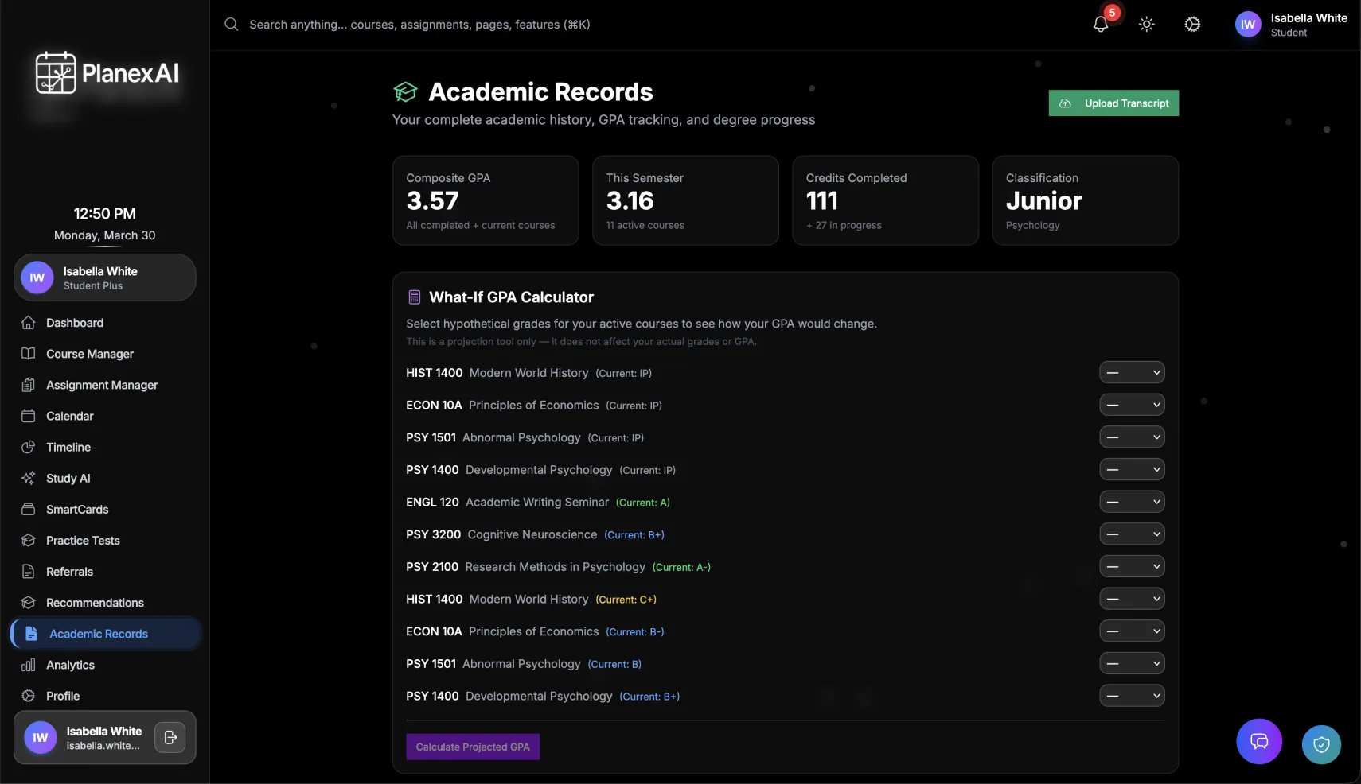Click the search magnifier icon
This screenshot has width=1361, height=784.
[232, 25]
